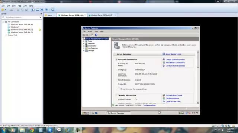Select Shared VMs in the library
Image resolution: width=238 pixels, height=133 pixels.
coord(12,35)
